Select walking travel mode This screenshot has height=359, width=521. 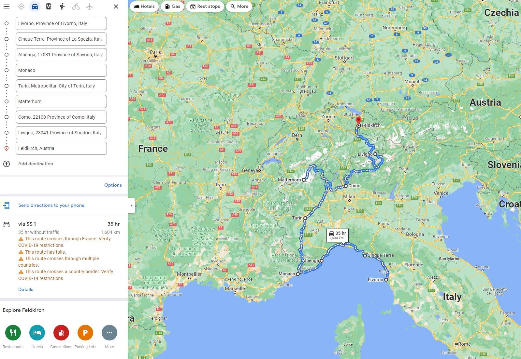click(62, 7)
